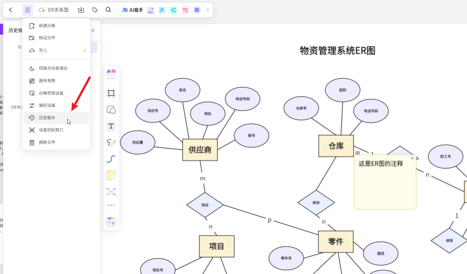Select the 供应号 attribute ellipse
Viewport: 467px width, 274px height.
(x=153, y=111)
